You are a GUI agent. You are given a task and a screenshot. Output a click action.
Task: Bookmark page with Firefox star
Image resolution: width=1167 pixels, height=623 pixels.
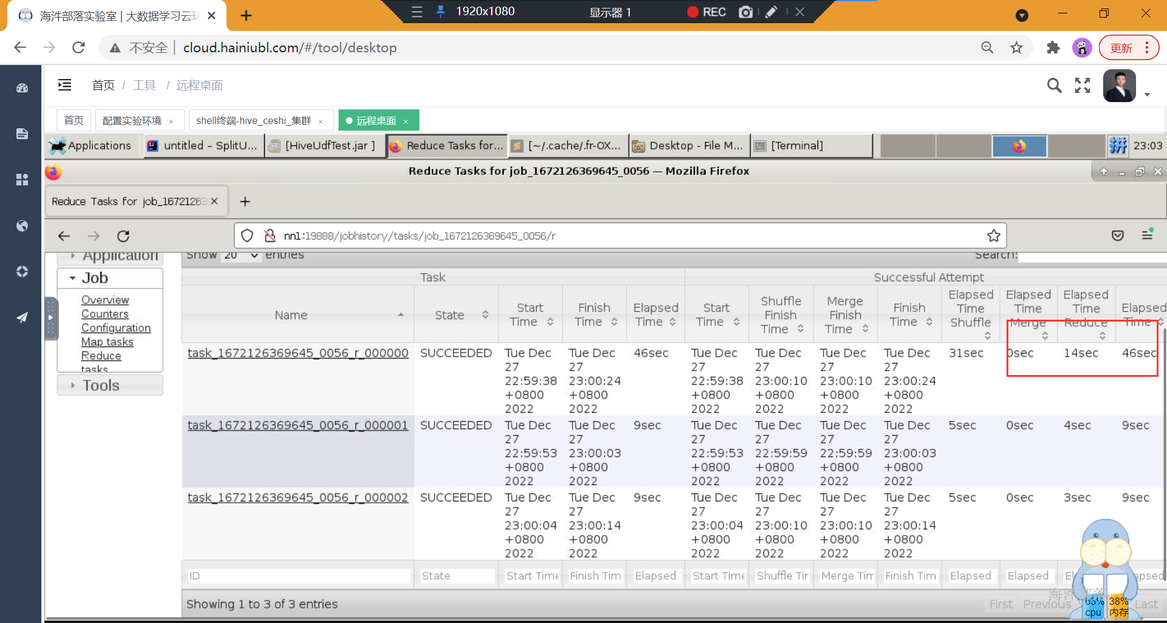993,236
